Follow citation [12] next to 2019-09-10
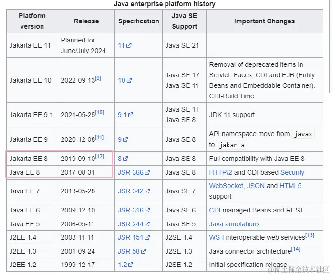The image size is (332, 276). [100, 156]
